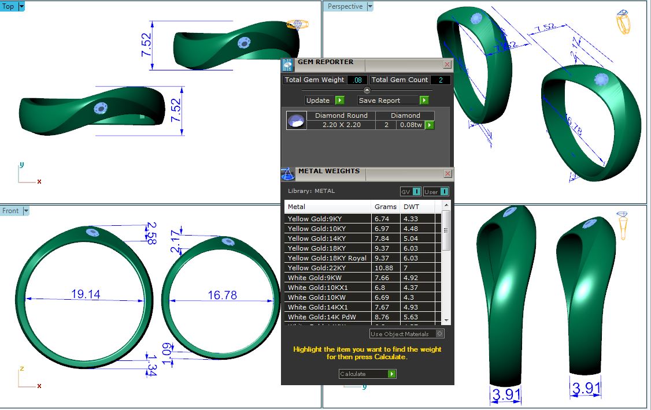Click the green arrow next to 0.08tw
The width and height of the screenshot is (651, 410).
[430, 125]
